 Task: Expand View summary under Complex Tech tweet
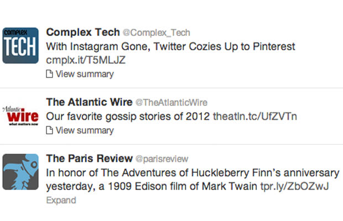[85, 74]
